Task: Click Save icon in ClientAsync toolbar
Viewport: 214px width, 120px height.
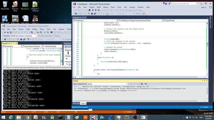Action: 92,14
